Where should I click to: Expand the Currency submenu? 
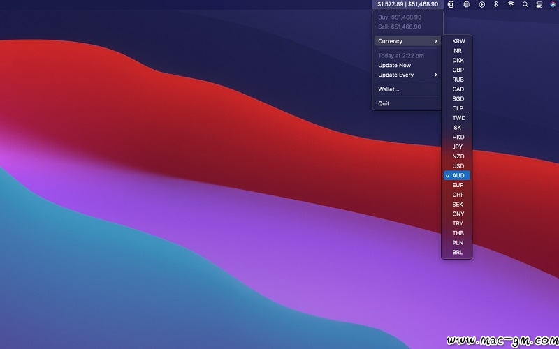tap(408, 41)
